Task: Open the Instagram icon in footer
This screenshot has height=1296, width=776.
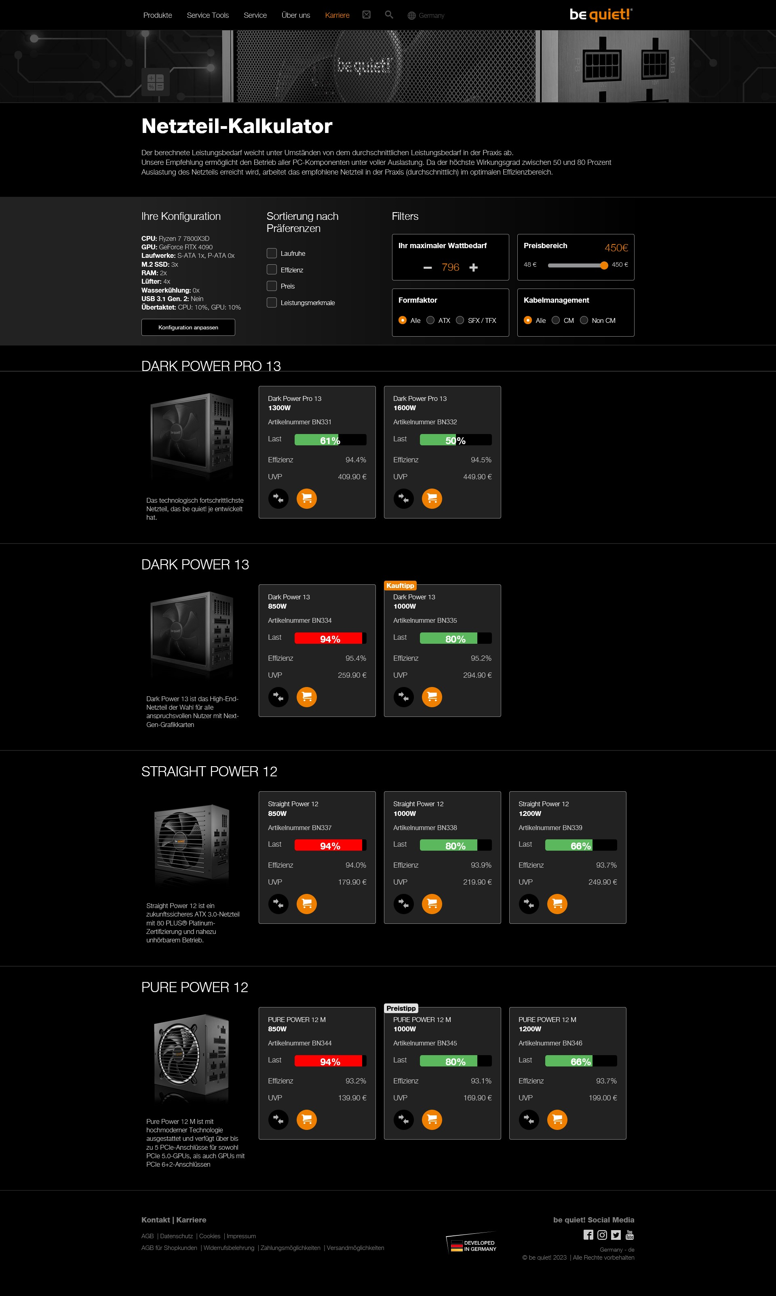Action: (602, 1234)
